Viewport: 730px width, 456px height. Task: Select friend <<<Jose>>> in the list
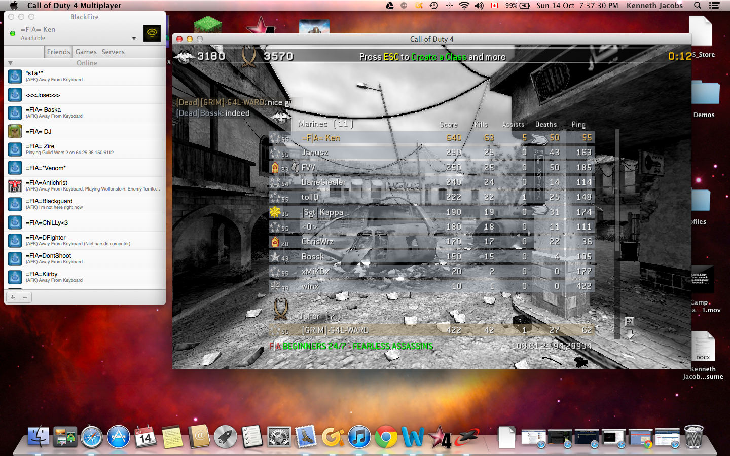click(85, 95)
